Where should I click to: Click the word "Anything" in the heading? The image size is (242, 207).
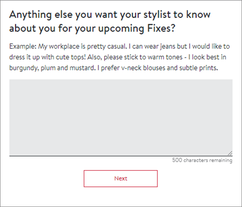(30, 15)
